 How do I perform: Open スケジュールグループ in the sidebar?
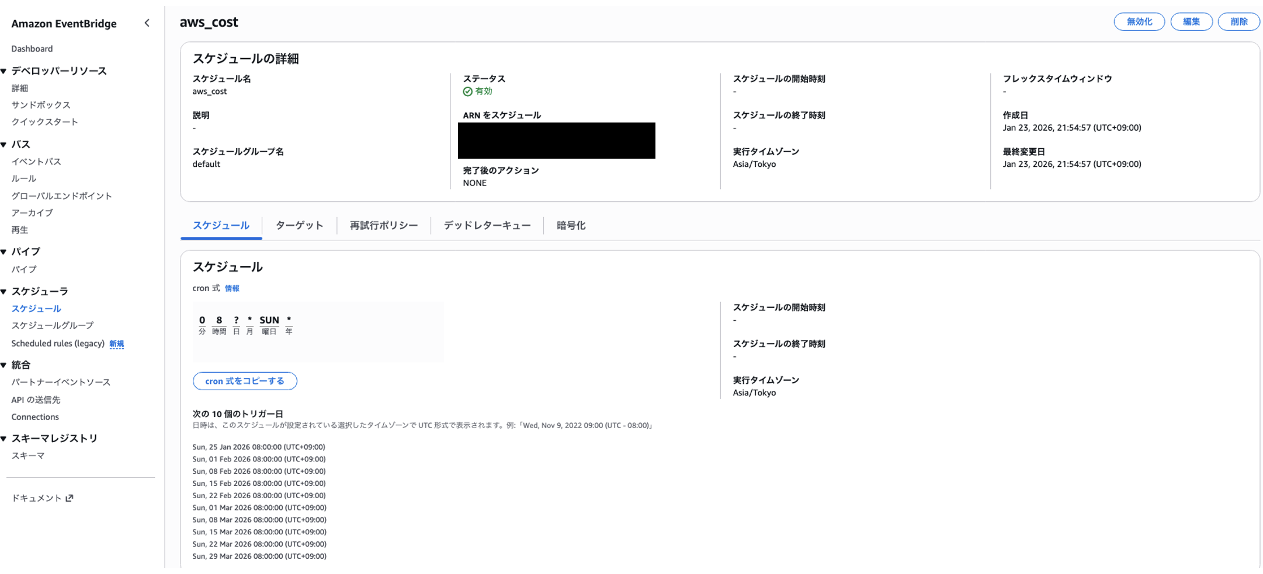coord(53,325)
